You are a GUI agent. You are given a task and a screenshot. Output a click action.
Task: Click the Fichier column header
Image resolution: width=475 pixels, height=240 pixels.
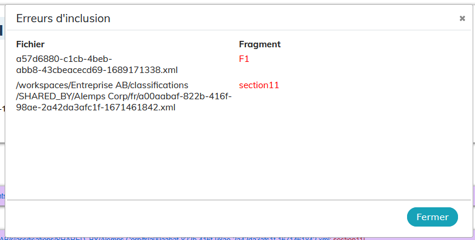click(x=30, y=44)
